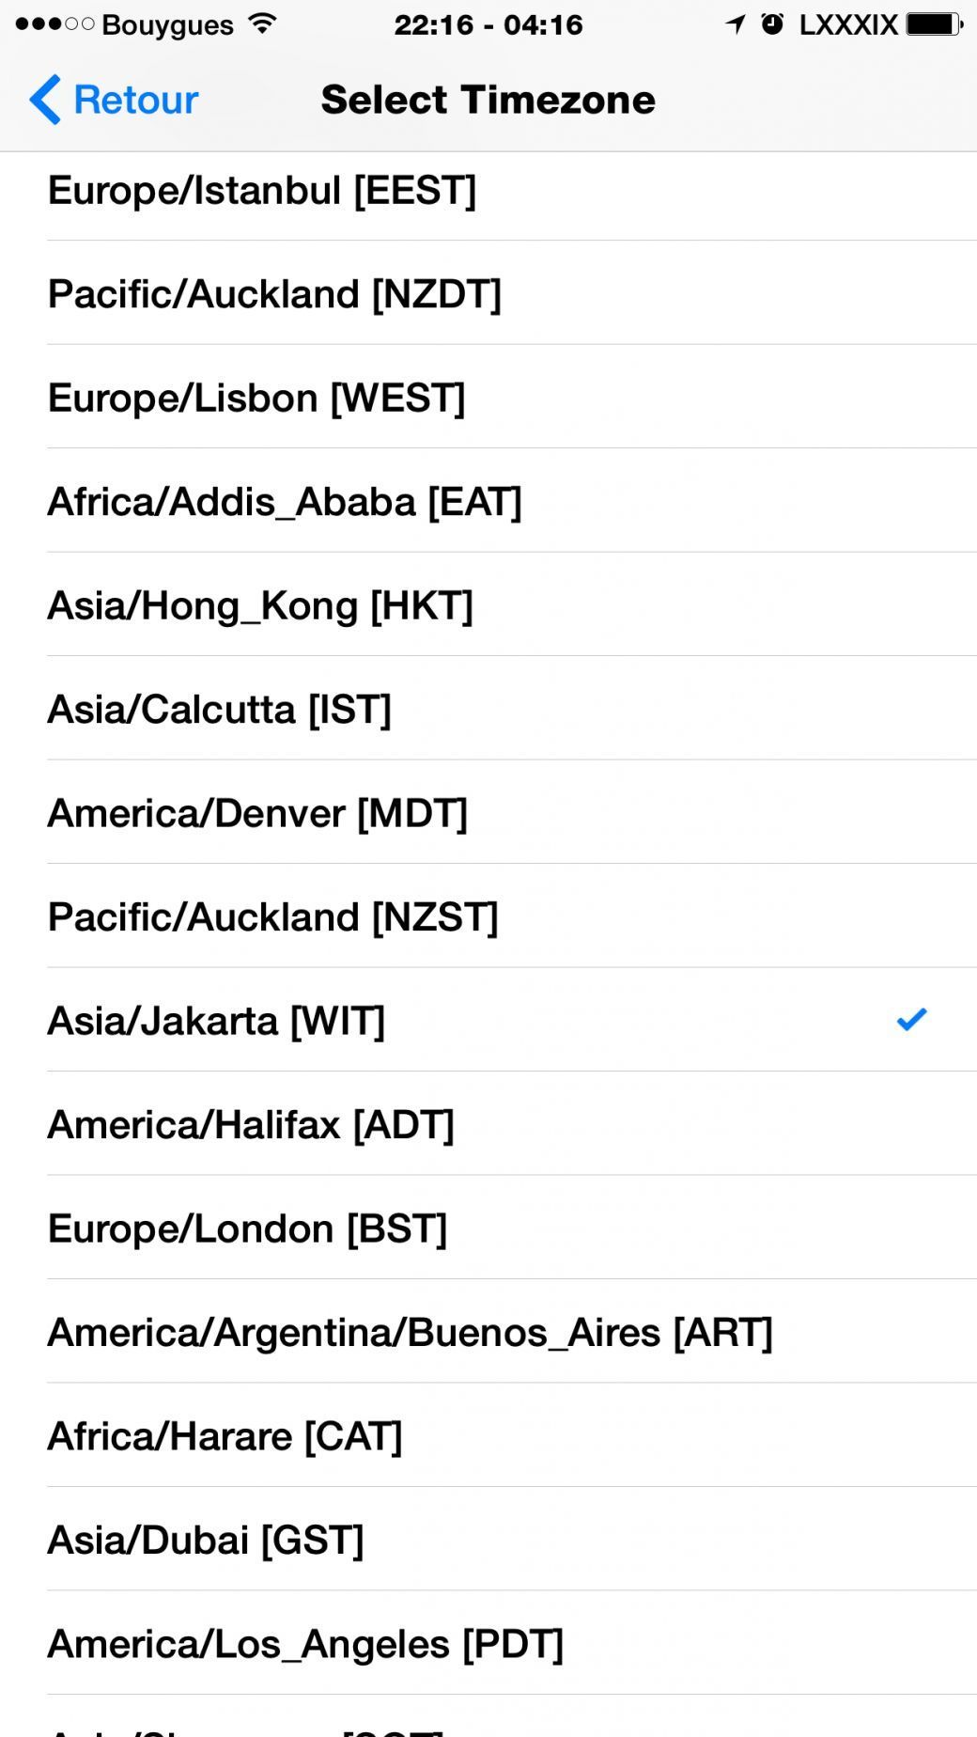Pick Africa/Addis_Ababa [EAT] timezone

click(x=285, y=502)
